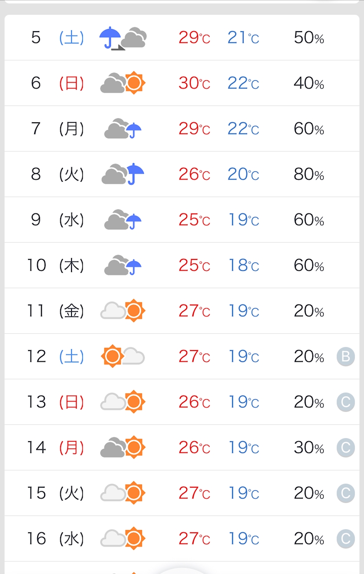This screenshot has height=574, width=364.
Task: Tap the 50% rain probability on day 5
Action: pyautogui.click(x=309, y=38)
